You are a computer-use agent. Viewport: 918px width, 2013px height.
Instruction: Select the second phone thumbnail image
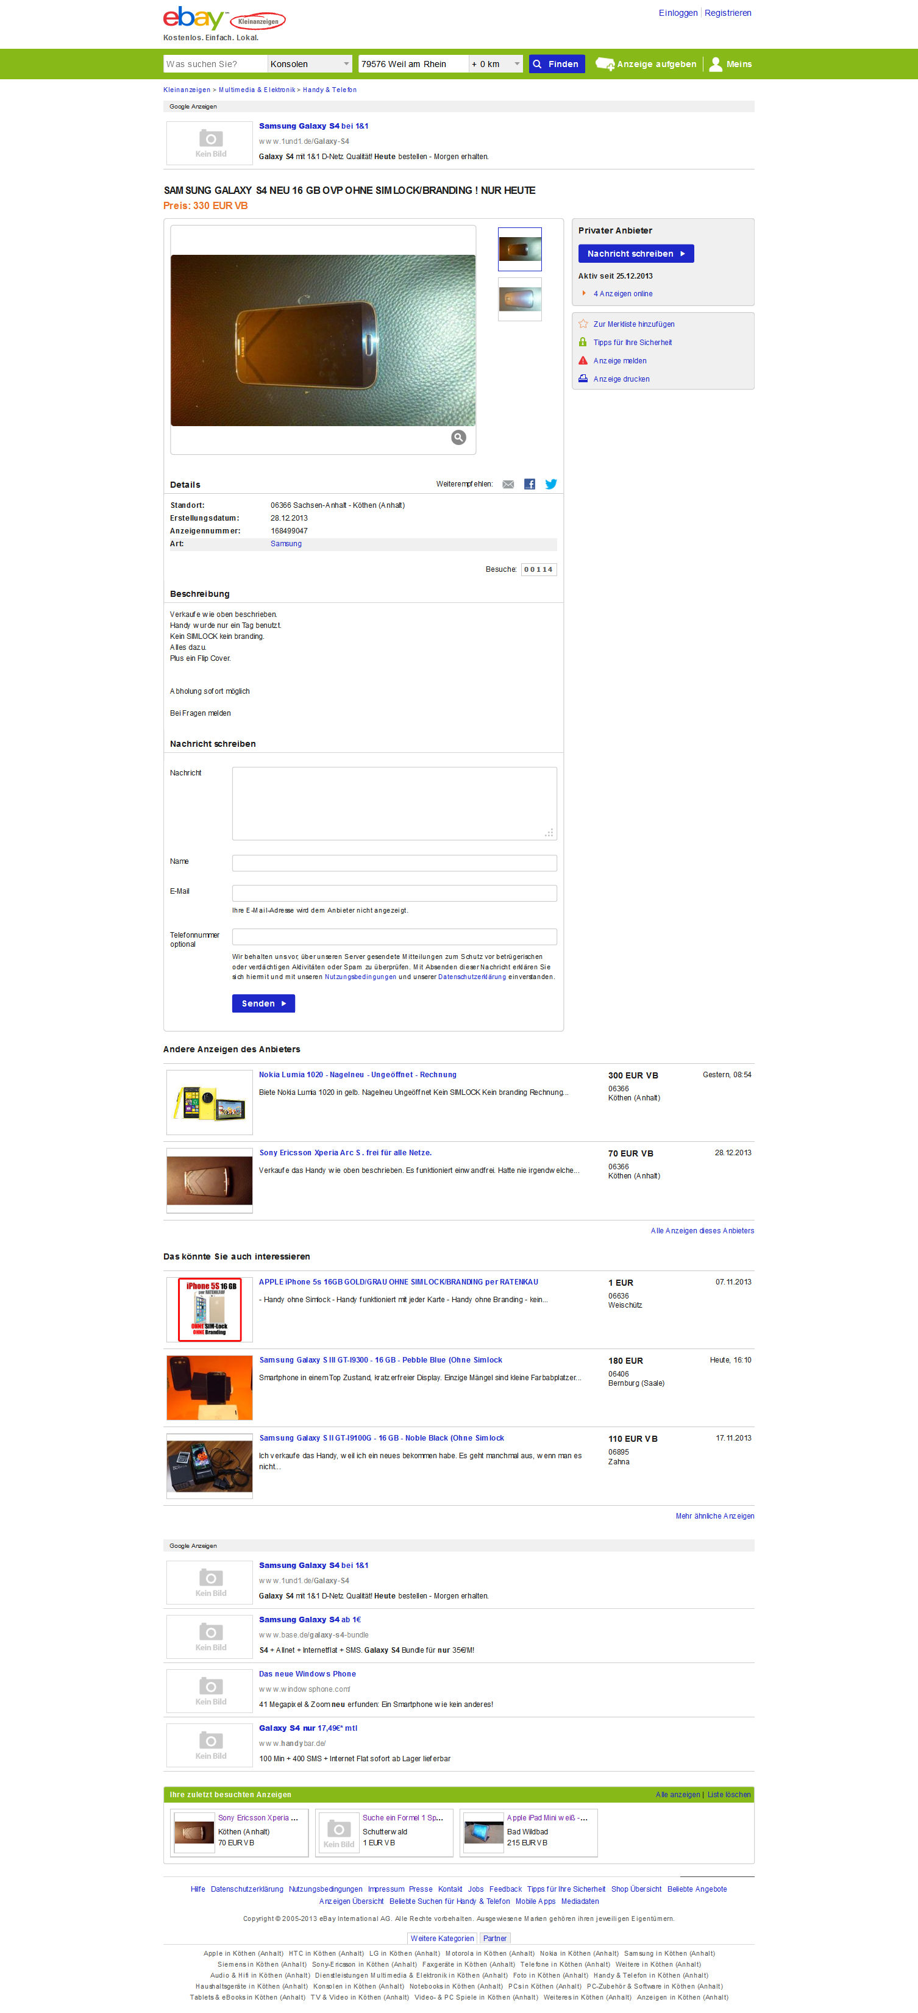coord(519,299)
